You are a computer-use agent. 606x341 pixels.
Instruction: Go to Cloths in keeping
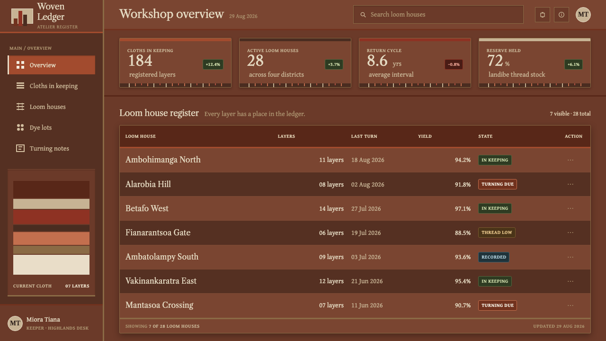pos(52,86)
